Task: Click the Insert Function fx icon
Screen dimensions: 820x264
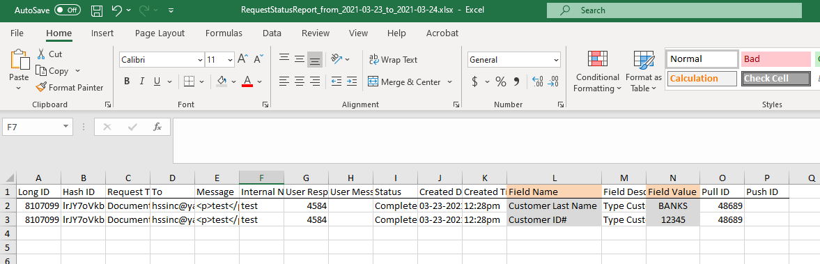Action: tap(157, 127)
